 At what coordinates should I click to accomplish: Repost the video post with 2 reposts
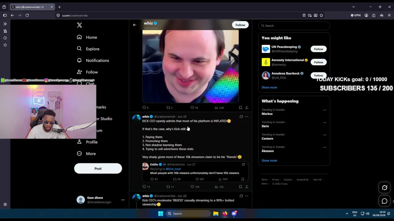169,108
